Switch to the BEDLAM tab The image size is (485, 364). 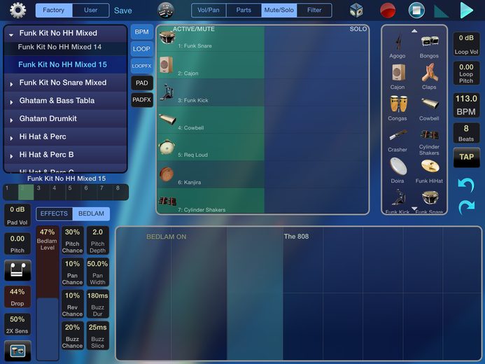pos(91,213)
